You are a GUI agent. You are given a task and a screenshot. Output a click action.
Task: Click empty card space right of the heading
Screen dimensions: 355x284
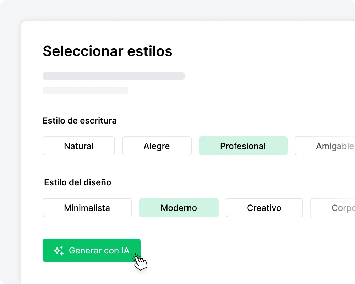266,51
